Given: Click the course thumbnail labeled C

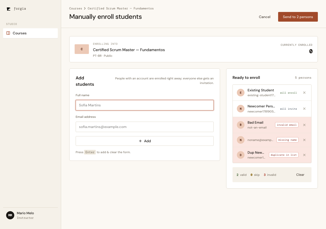Looking at the screenshot, I should (82, 49).
